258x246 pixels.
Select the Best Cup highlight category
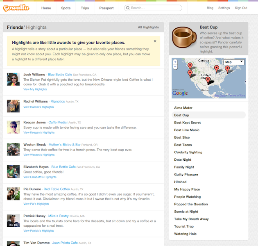(208, 115)
